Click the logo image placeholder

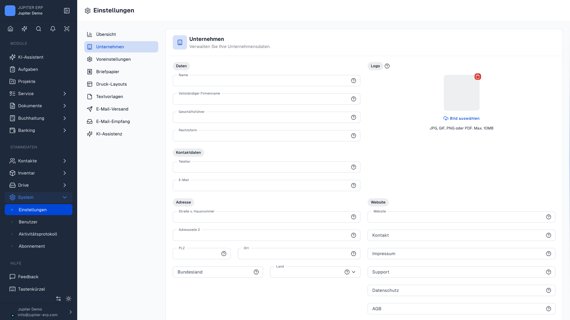tap(461, 93)
